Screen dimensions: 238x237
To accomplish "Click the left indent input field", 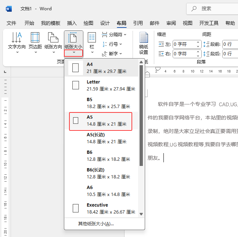I will (x=185, y=44).
